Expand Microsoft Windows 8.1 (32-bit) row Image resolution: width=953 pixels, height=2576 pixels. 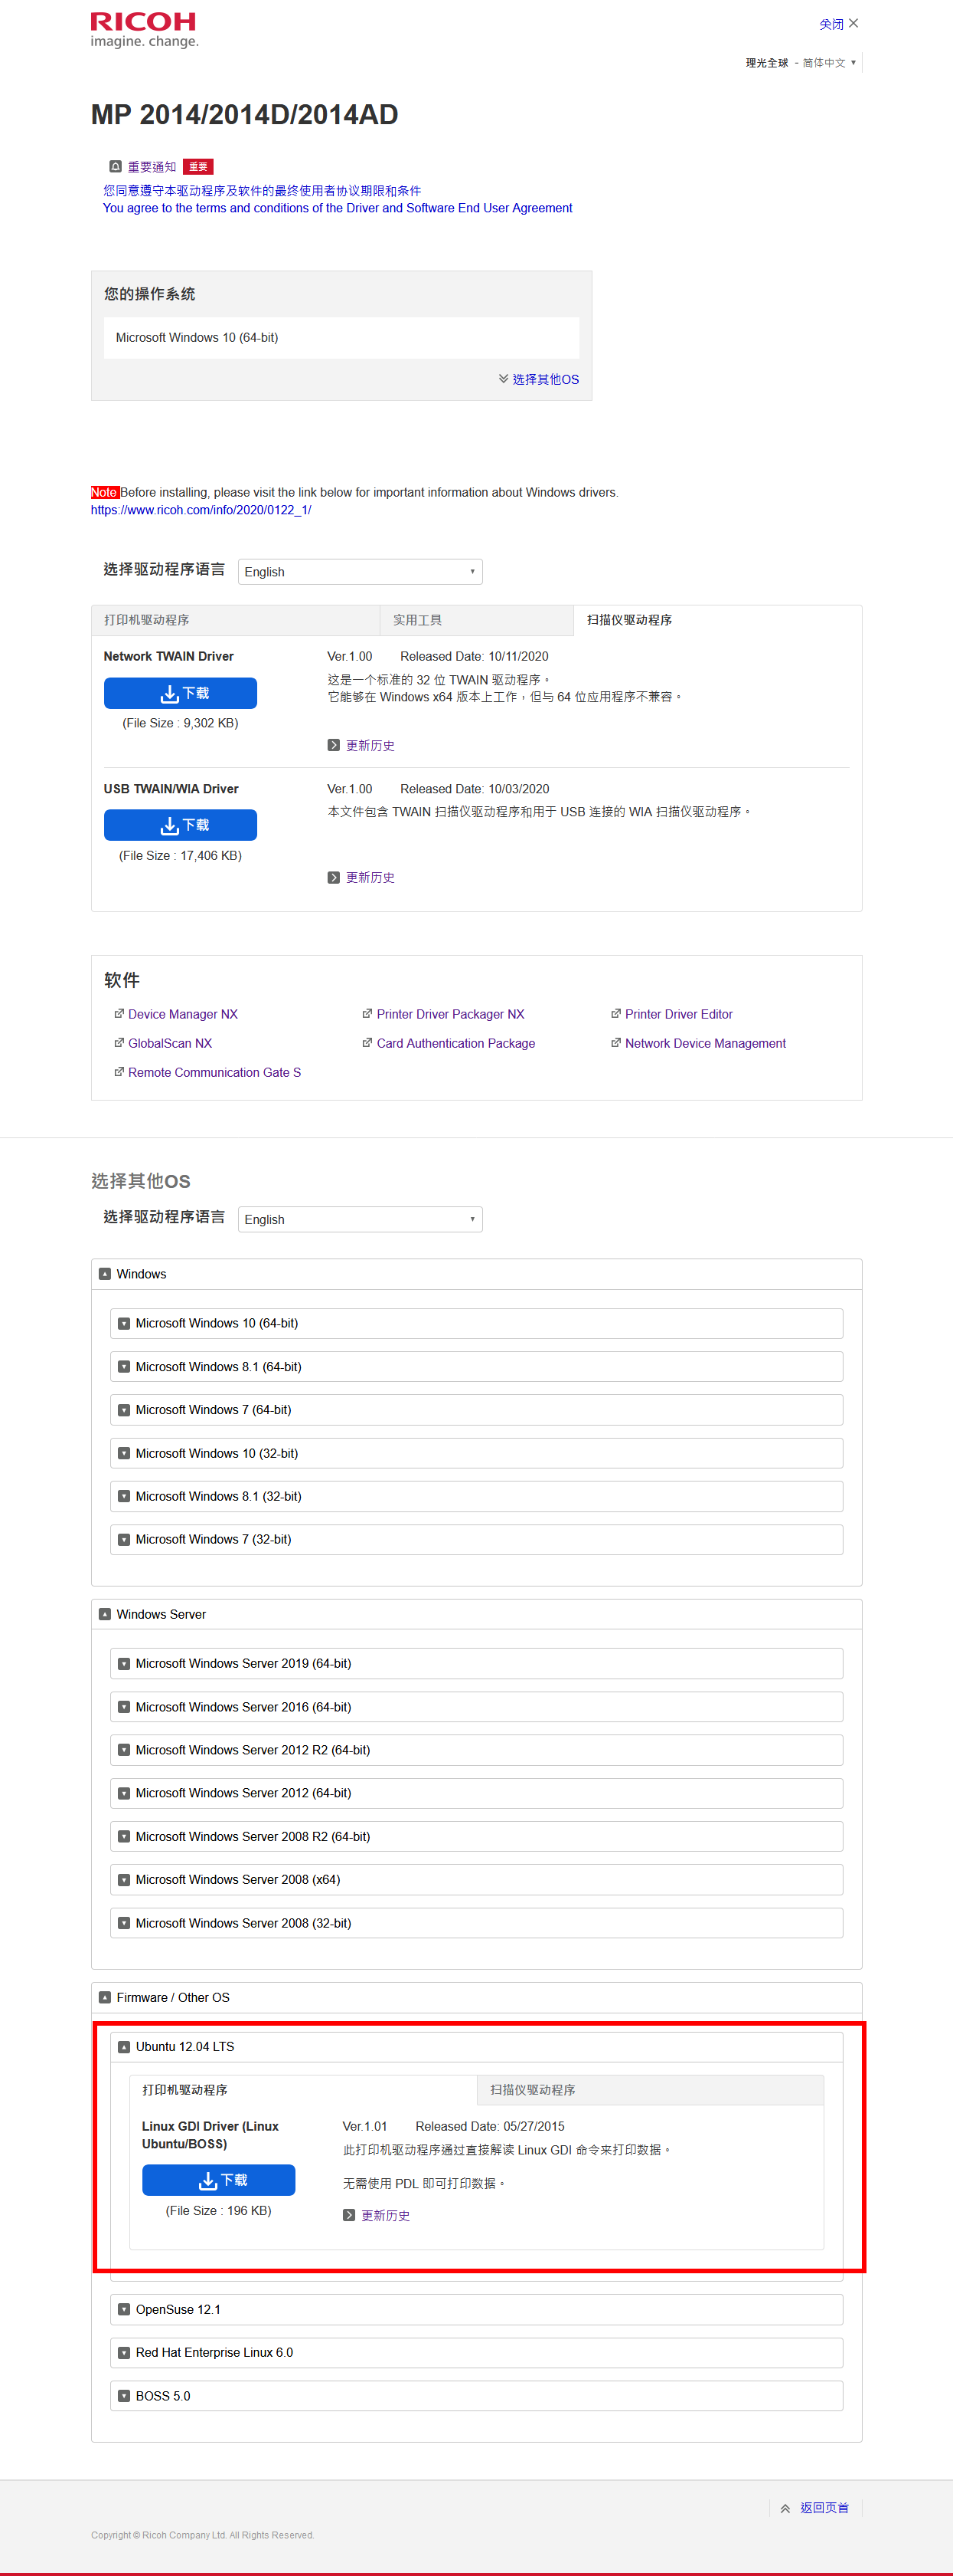pyautogui.click(x=476, y=1496)
